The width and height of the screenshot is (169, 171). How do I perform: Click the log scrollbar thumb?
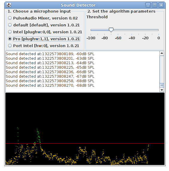pyautogui.click(x=162, y=85)
